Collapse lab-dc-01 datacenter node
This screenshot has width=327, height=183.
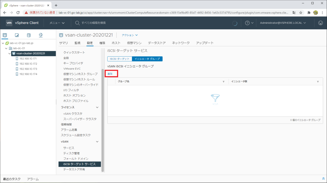[6, 48]
